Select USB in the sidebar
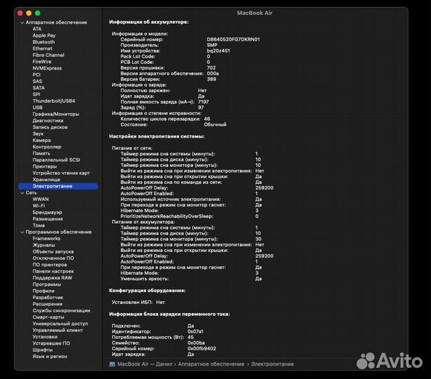431x379 pixels. click(37, 107)
